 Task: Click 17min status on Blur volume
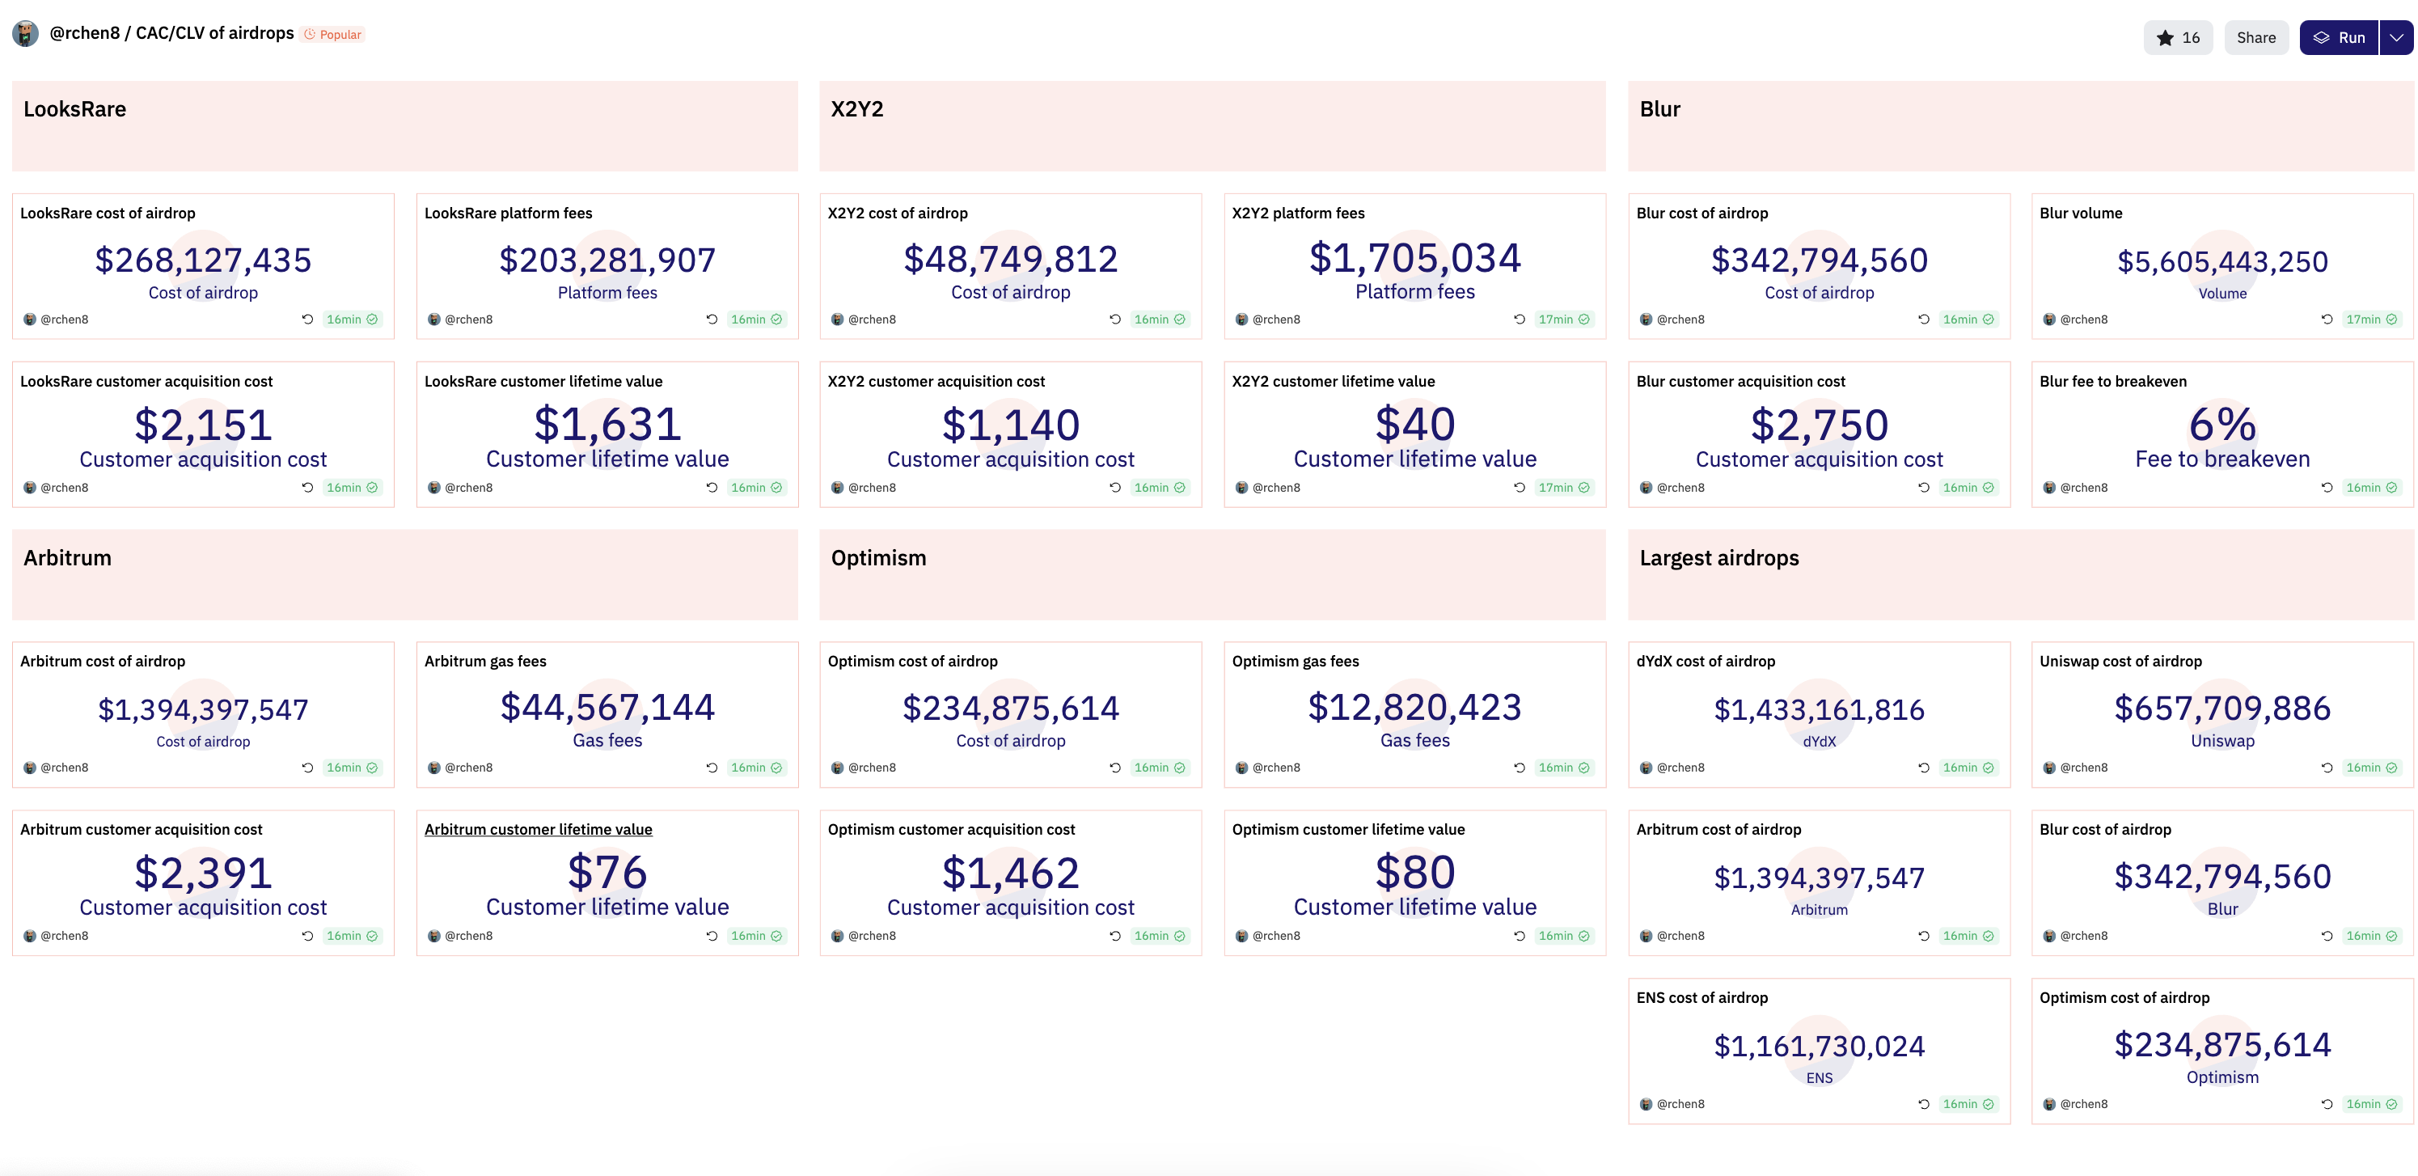coord(2371,319)
